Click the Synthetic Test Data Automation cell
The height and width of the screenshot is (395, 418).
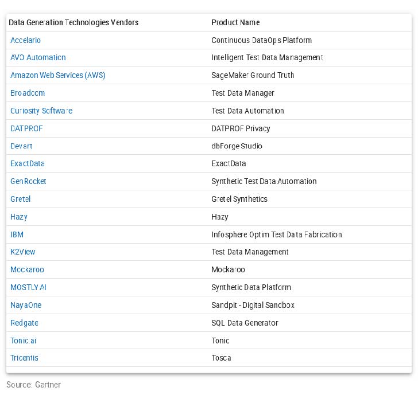tap(264, 182)
